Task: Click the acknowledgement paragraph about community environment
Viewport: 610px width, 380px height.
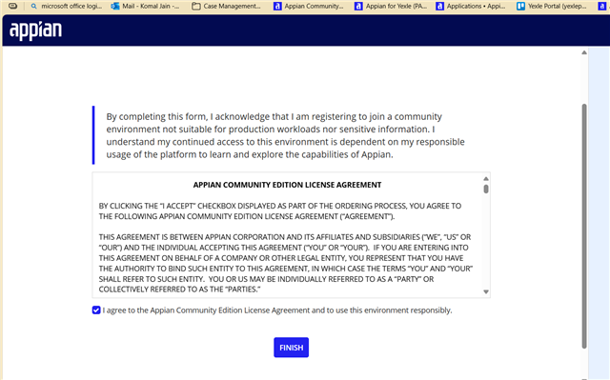Action: point(286,135)
